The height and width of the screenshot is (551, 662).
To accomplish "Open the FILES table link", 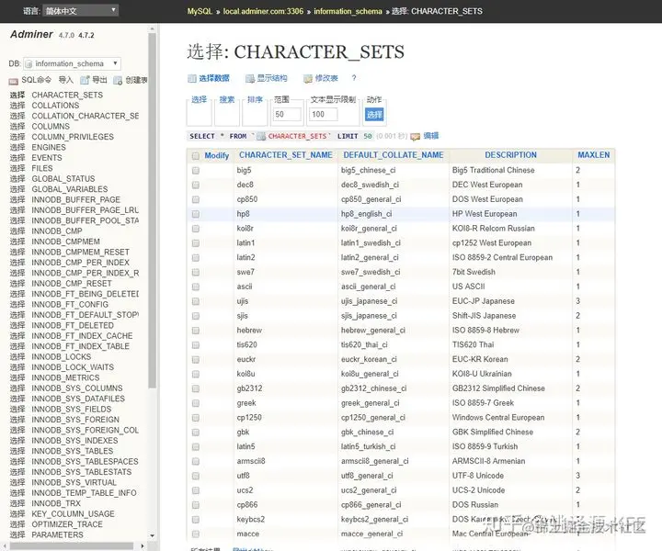I will pyautogui.click(x=42, y=168).
